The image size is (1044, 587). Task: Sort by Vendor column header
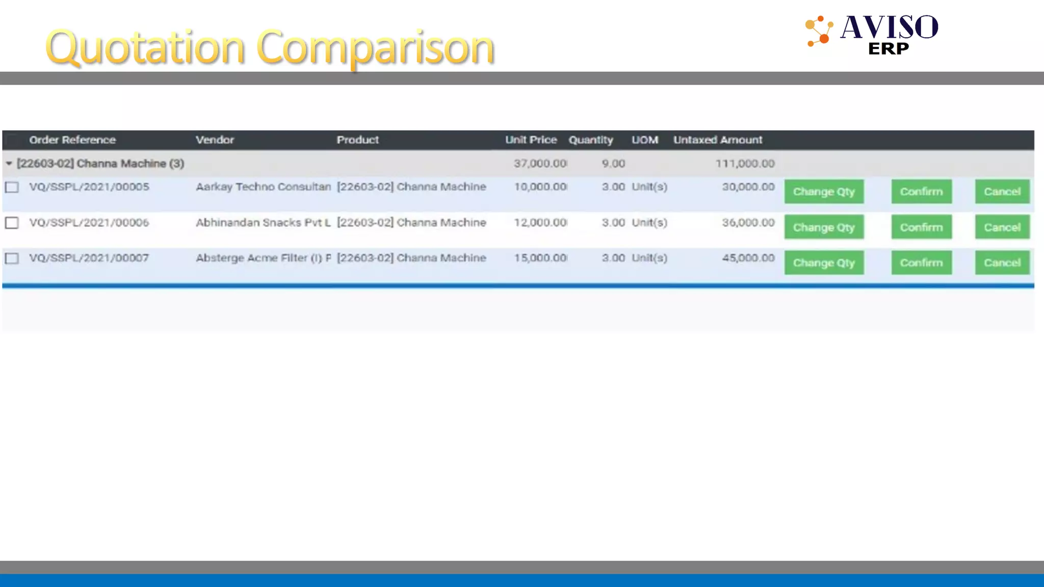click(x=215, y=140)
